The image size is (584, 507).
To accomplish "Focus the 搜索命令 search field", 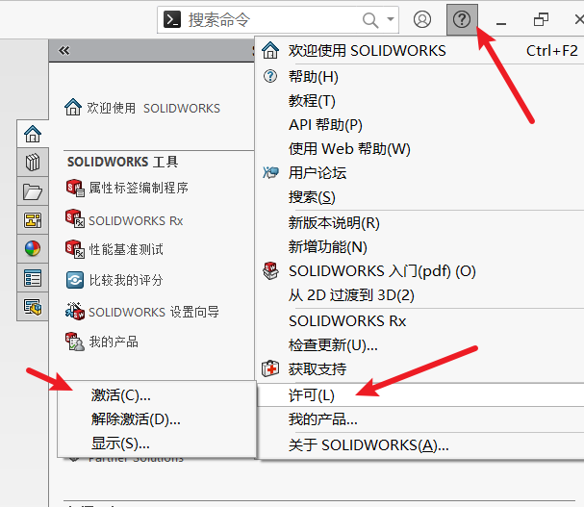I will [278, 20].
